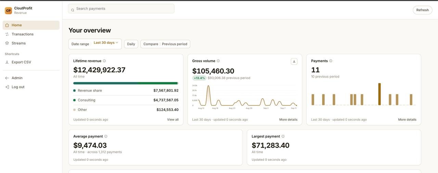Screen dimensions: 438x173
Task: Click the $71,283.40 largest payment value
Action: click(x=271, y=145)
